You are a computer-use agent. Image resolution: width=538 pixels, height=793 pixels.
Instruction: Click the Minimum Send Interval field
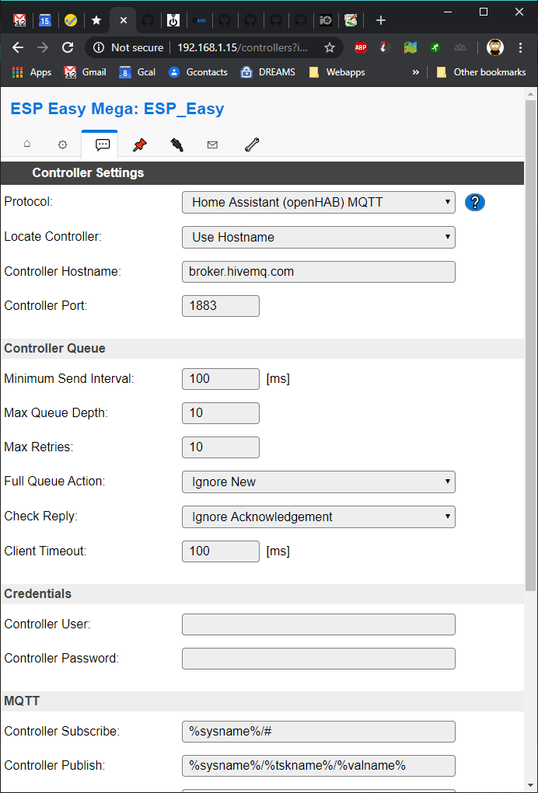(x=221, y=379)
